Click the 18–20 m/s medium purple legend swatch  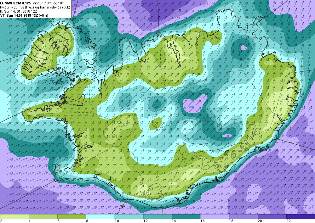(x=243, y=217)
